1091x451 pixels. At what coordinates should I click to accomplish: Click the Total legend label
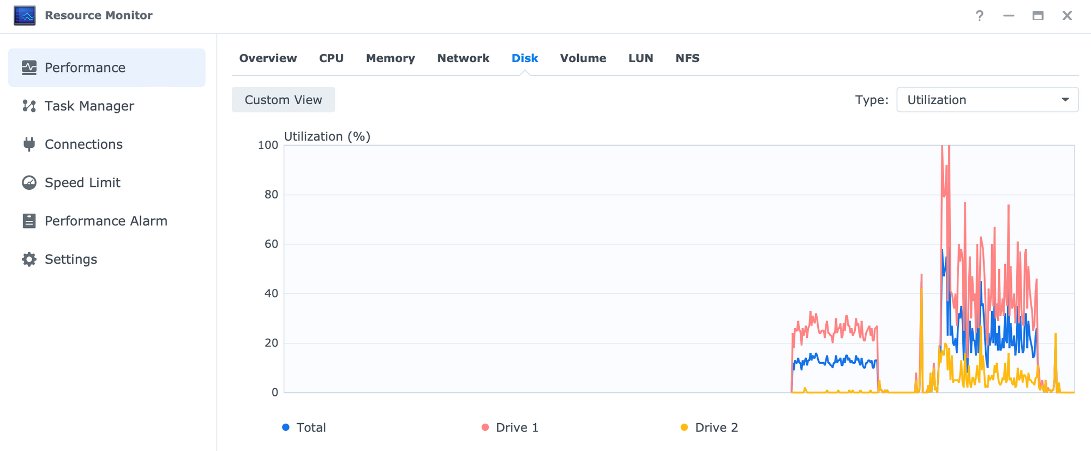click(311, 428)
